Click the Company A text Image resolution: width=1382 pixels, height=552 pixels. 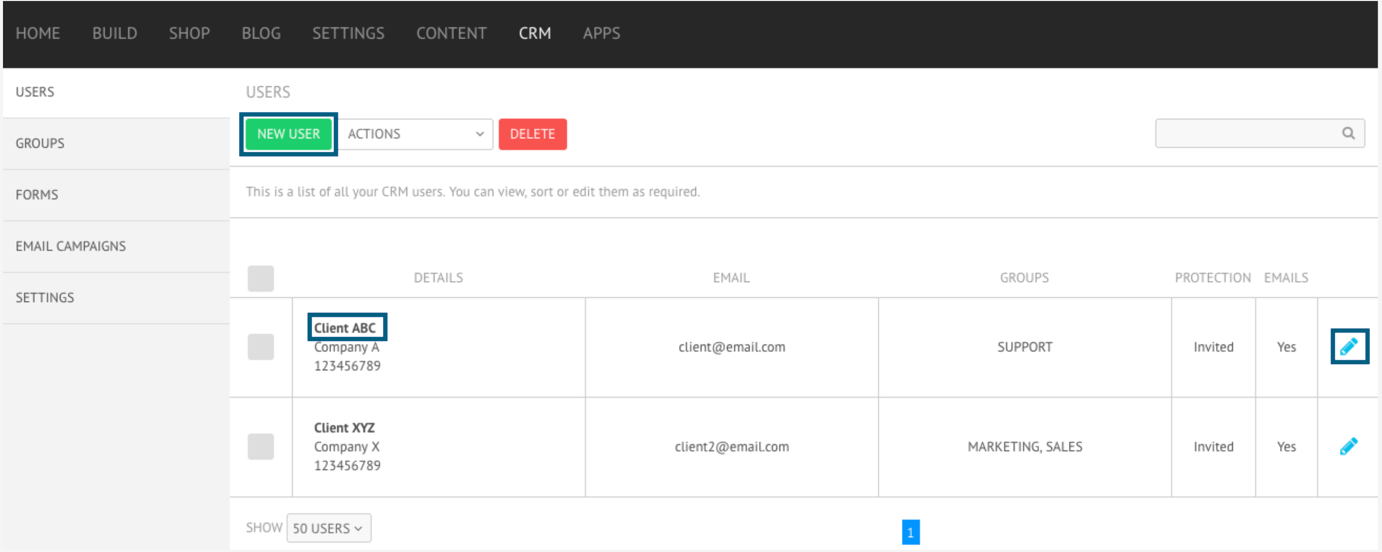[x=347, y=347]
